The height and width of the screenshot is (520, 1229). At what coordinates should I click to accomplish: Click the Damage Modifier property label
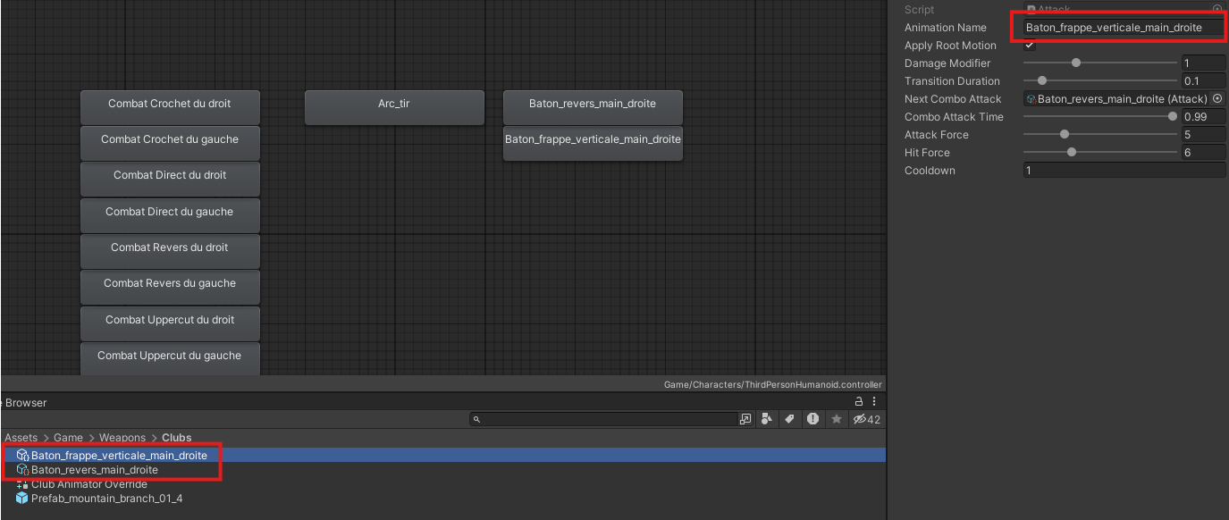pyautogui.click(x=947, y=63)
